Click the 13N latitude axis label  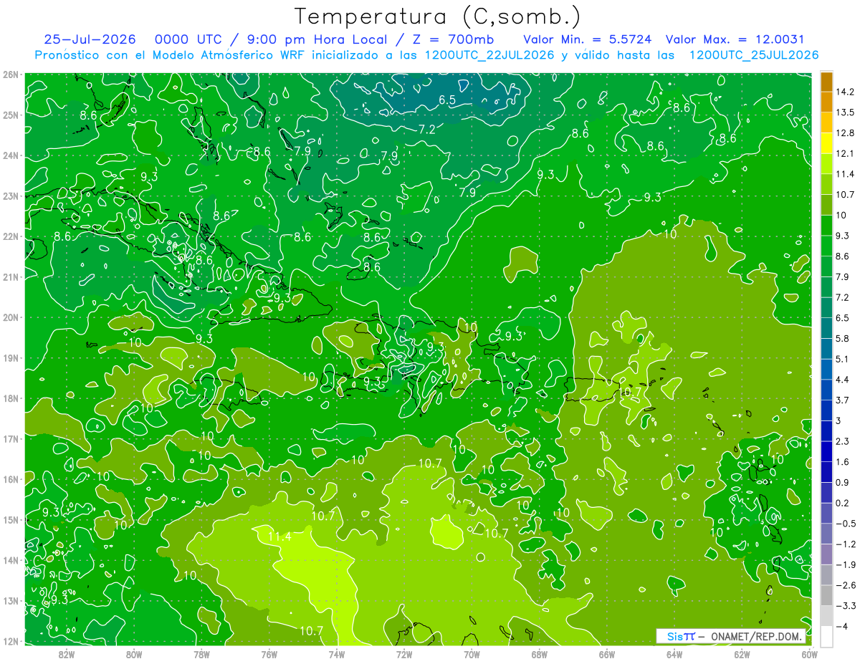click(11, 601)
